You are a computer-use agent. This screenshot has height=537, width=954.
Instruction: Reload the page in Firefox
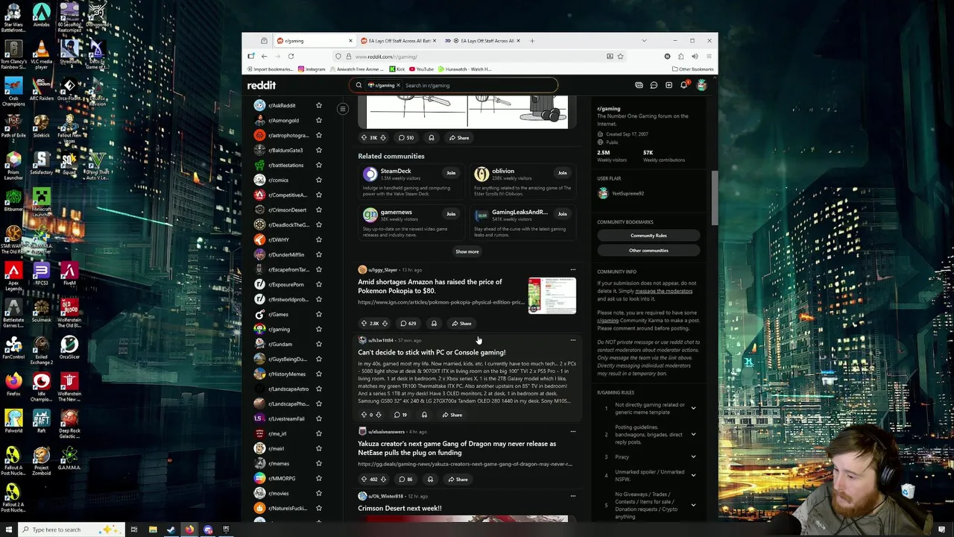tap(291, 56)
